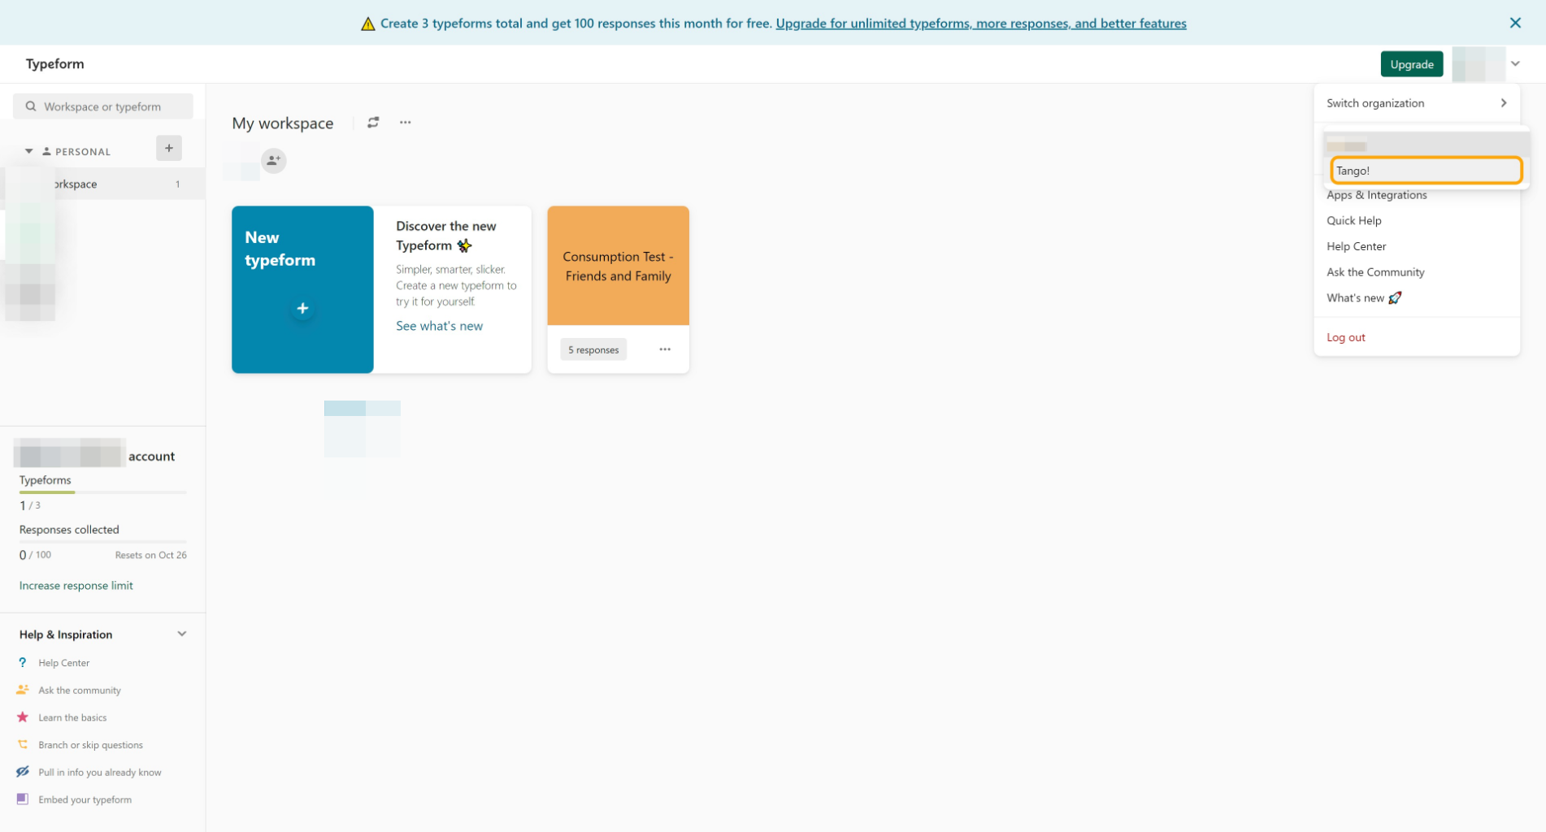Open the My workspace three-dot options menu
The image size is (1546, 832).
point(405,123)
